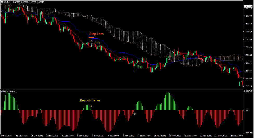The image size is (254, 138).
Task: Click price level 1.57085 on axis
Action: coord(248,55)
